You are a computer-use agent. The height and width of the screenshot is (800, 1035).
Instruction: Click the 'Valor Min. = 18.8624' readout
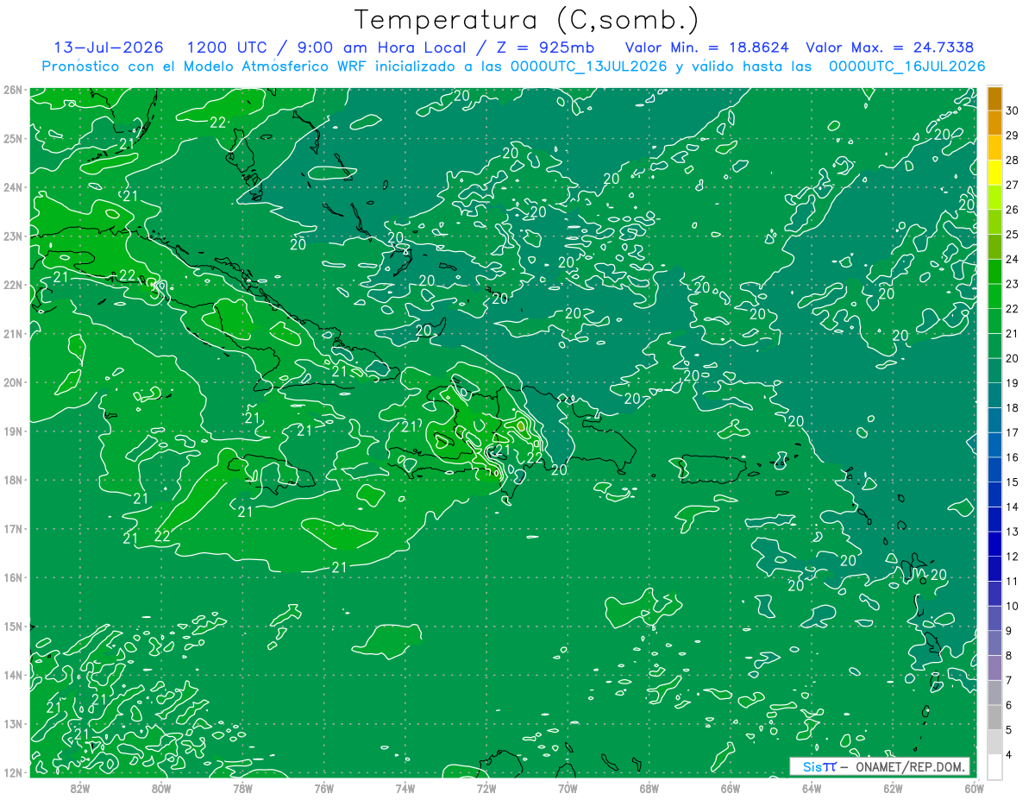[706, 47]
